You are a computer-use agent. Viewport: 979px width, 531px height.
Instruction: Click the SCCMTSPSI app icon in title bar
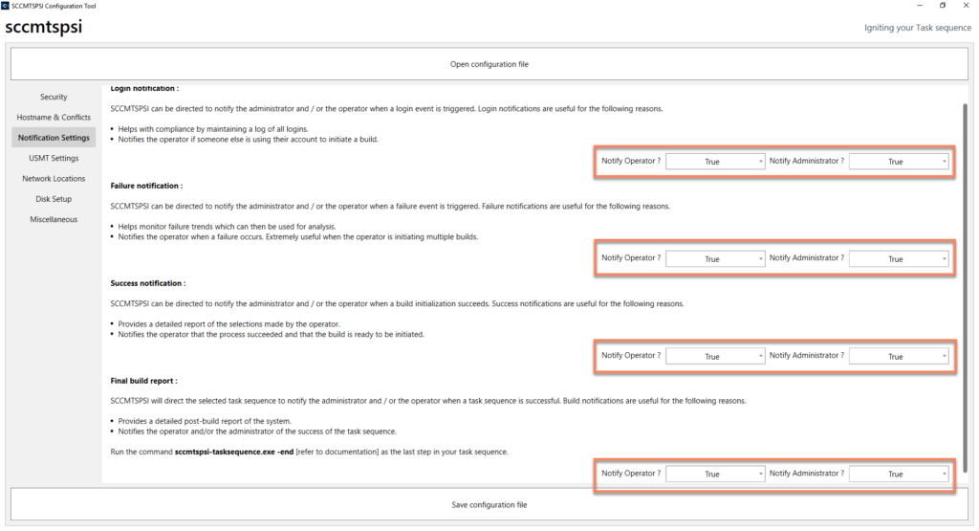click(x=6, y=6)
